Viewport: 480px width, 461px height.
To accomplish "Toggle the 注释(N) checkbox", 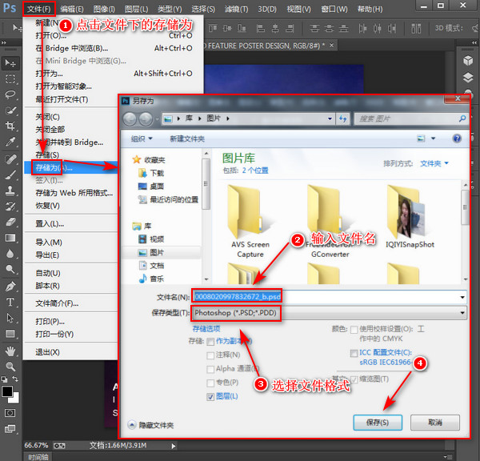I will point(210,355).
